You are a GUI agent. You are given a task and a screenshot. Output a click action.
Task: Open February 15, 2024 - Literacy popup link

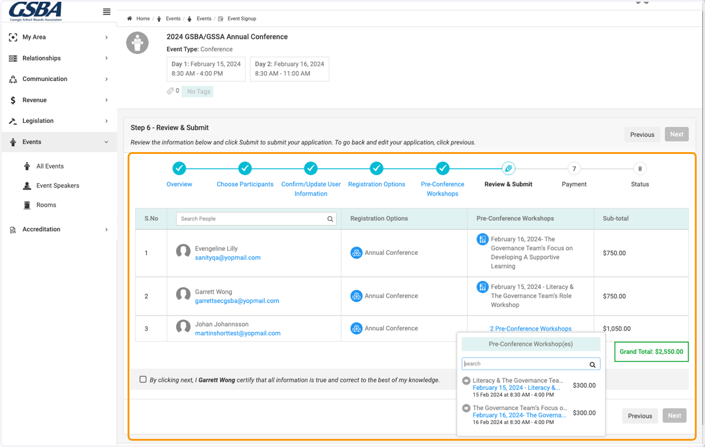[x=516, y=388]
